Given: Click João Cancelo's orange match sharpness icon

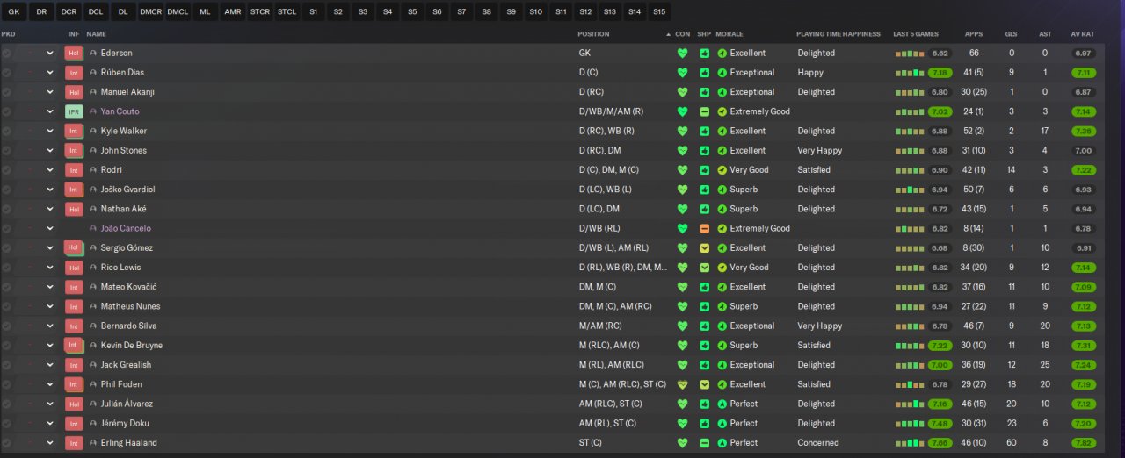Looking at the screenshot, I should click(705, 228).
